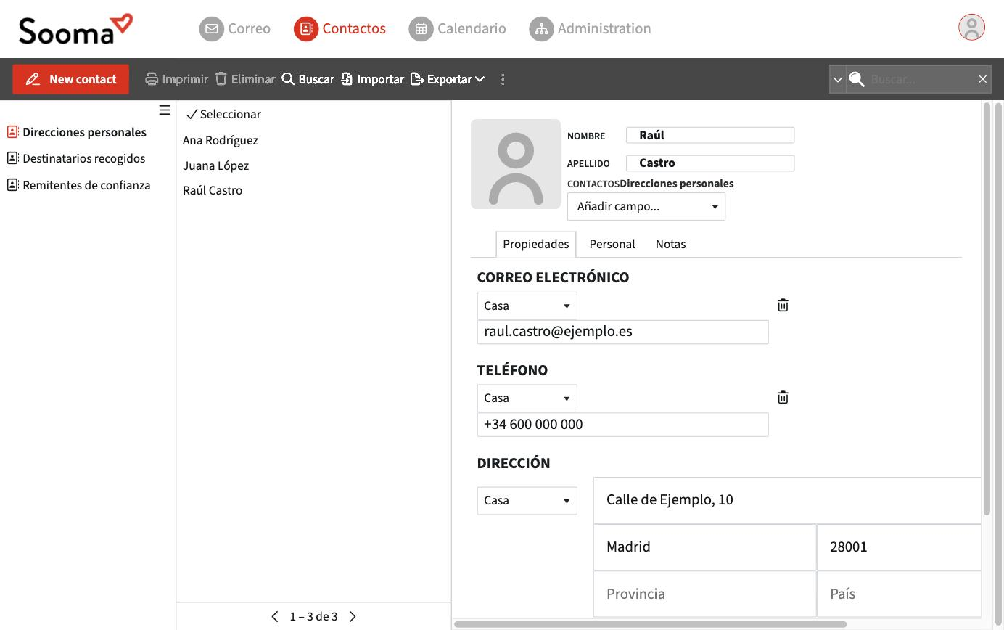Open the user account avatar menu
The image size is (1004, 630).
point(971,28)
